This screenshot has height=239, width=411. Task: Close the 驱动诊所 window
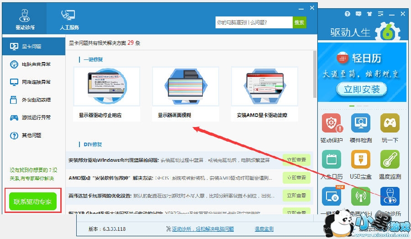click(312, 8)
